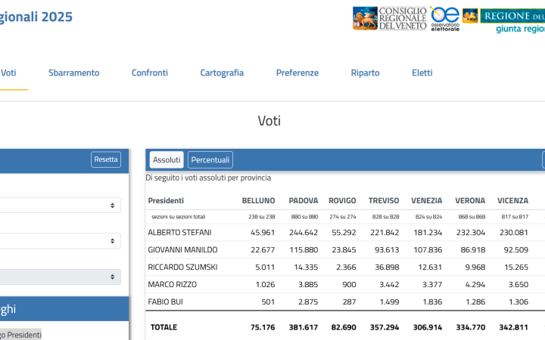545x340 pixels.
Task: Click the Regionali 2025 page title
Action: [x=36, y=17]
